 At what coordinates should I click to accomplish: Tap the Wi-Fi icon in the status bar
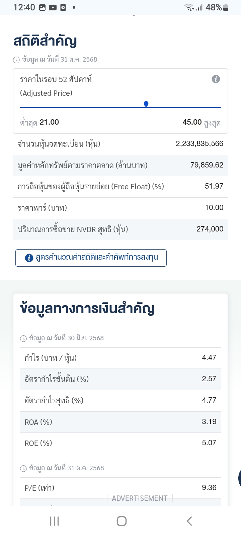coord(189,7)
